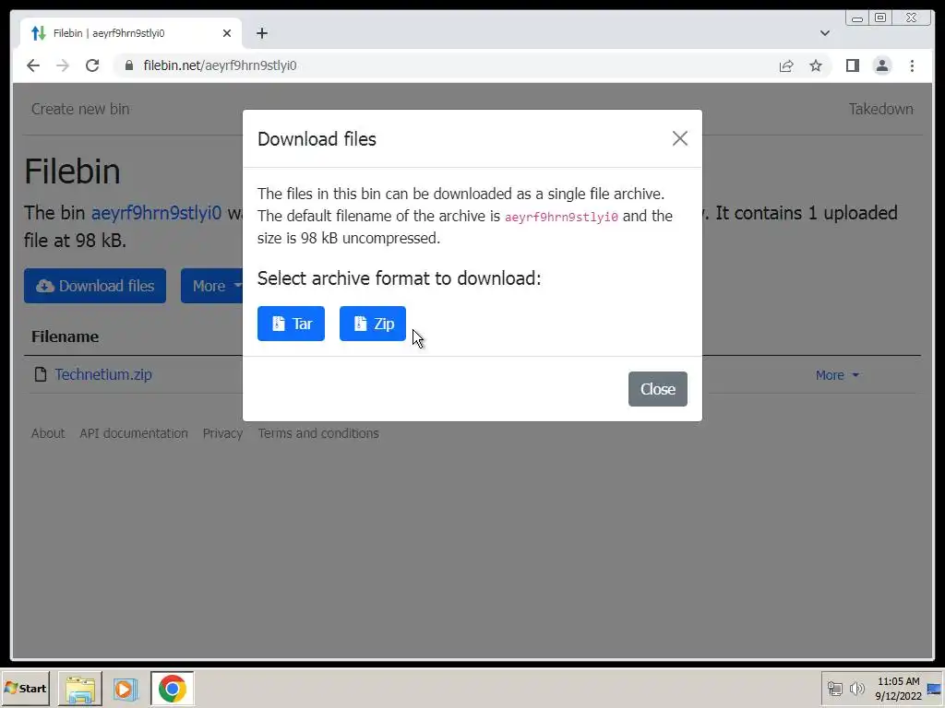Open the Takedown link
The image size is (945, 708).
click(880, 109)
